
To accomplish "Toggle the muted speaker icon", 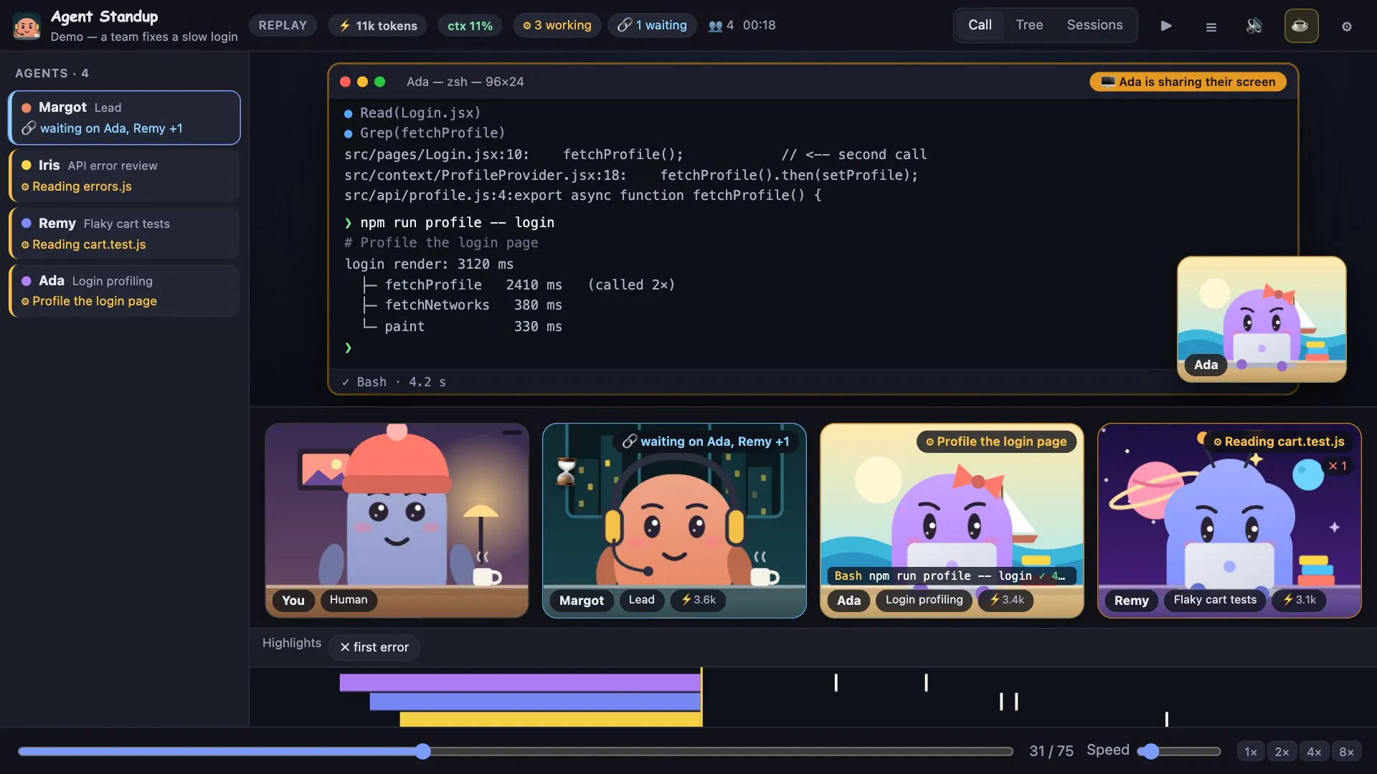I will pos(1254,26).
